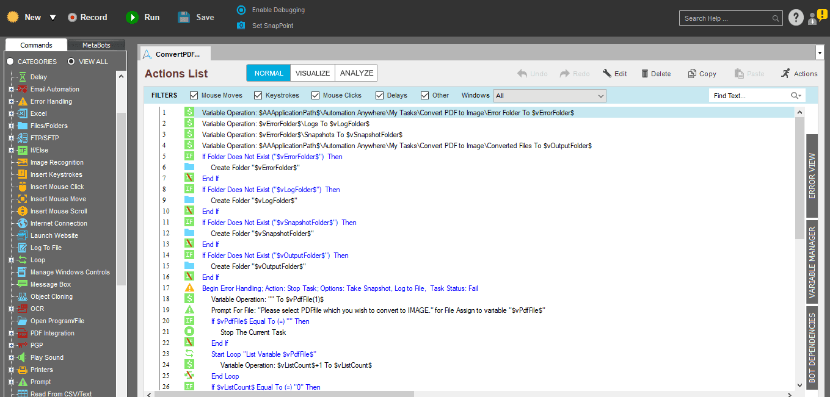Select the Insert Mouse Move command icon

click(23, 199)
